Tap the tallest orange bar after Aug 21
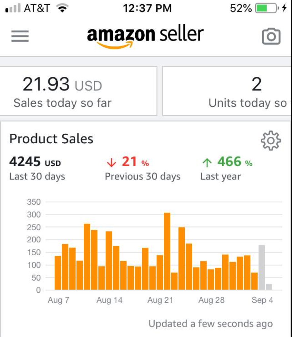Viewport: 292px width, 337px height. click(167, 251)
